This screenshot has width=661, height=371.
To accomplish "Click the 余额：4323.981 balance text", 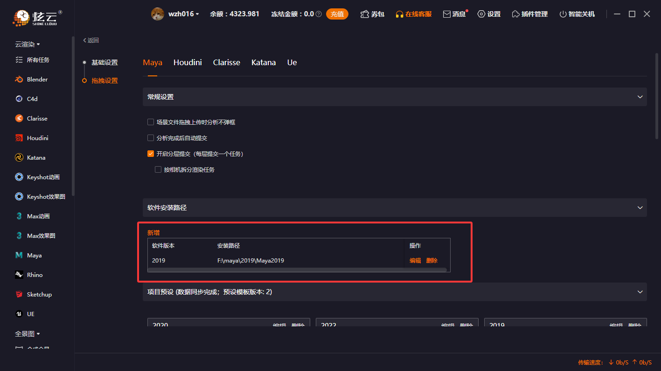I will [x=235, y=14].
